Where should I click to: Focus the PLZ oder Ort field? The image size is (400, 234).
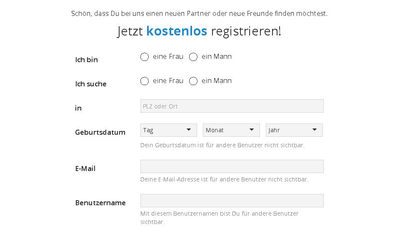tap(232, 106)
